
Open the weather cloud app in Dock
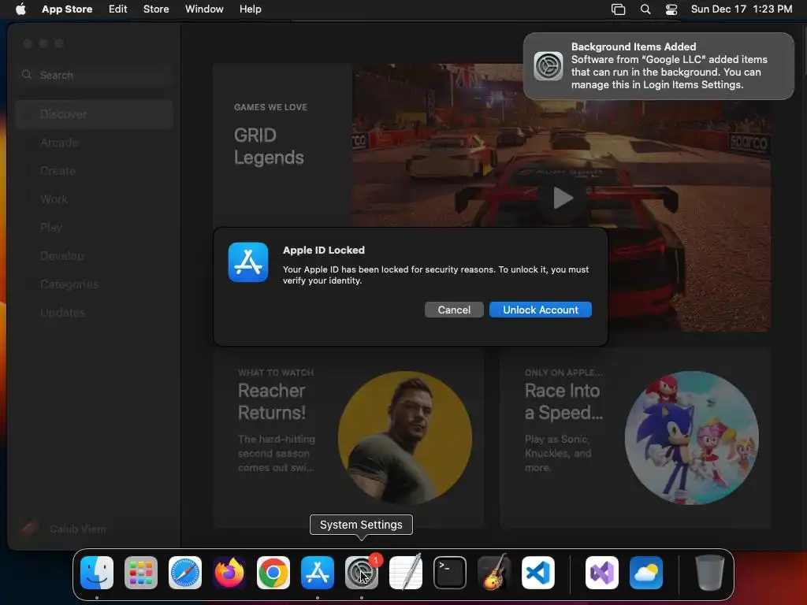pyautogui.click(x=646, y=573)
